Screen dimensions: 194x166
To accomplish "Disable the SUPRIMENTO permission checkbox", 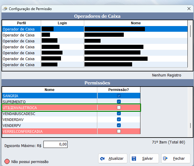I will click(119, 102).
